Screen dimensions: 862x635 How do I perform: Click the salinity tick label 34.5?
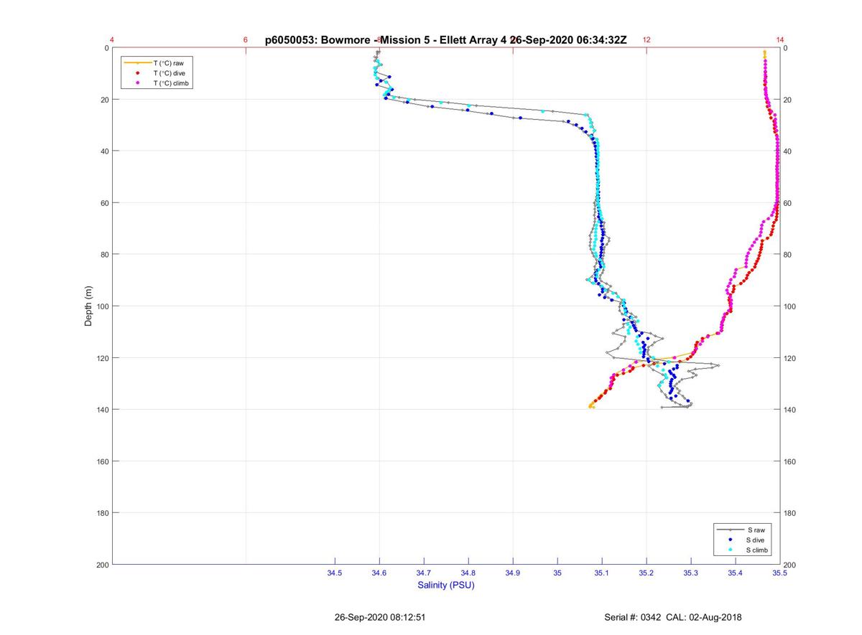[x=335, y=573]
